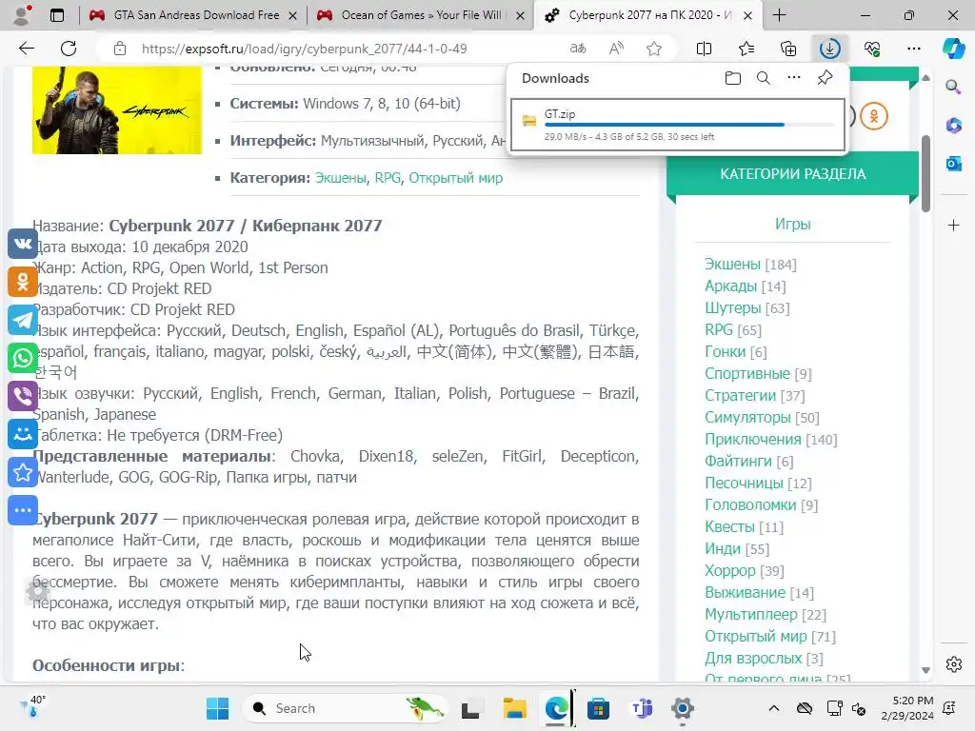Viewport: 975px width, 731px height.
Task: Open split screen view
Action: [x=704, y=49]
